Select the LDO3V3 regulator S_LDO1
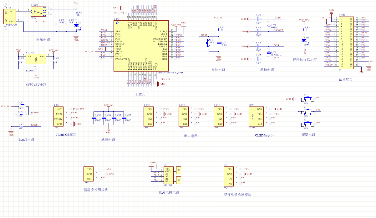The height and width of the screenshot is (218, 376). point(36,59)
